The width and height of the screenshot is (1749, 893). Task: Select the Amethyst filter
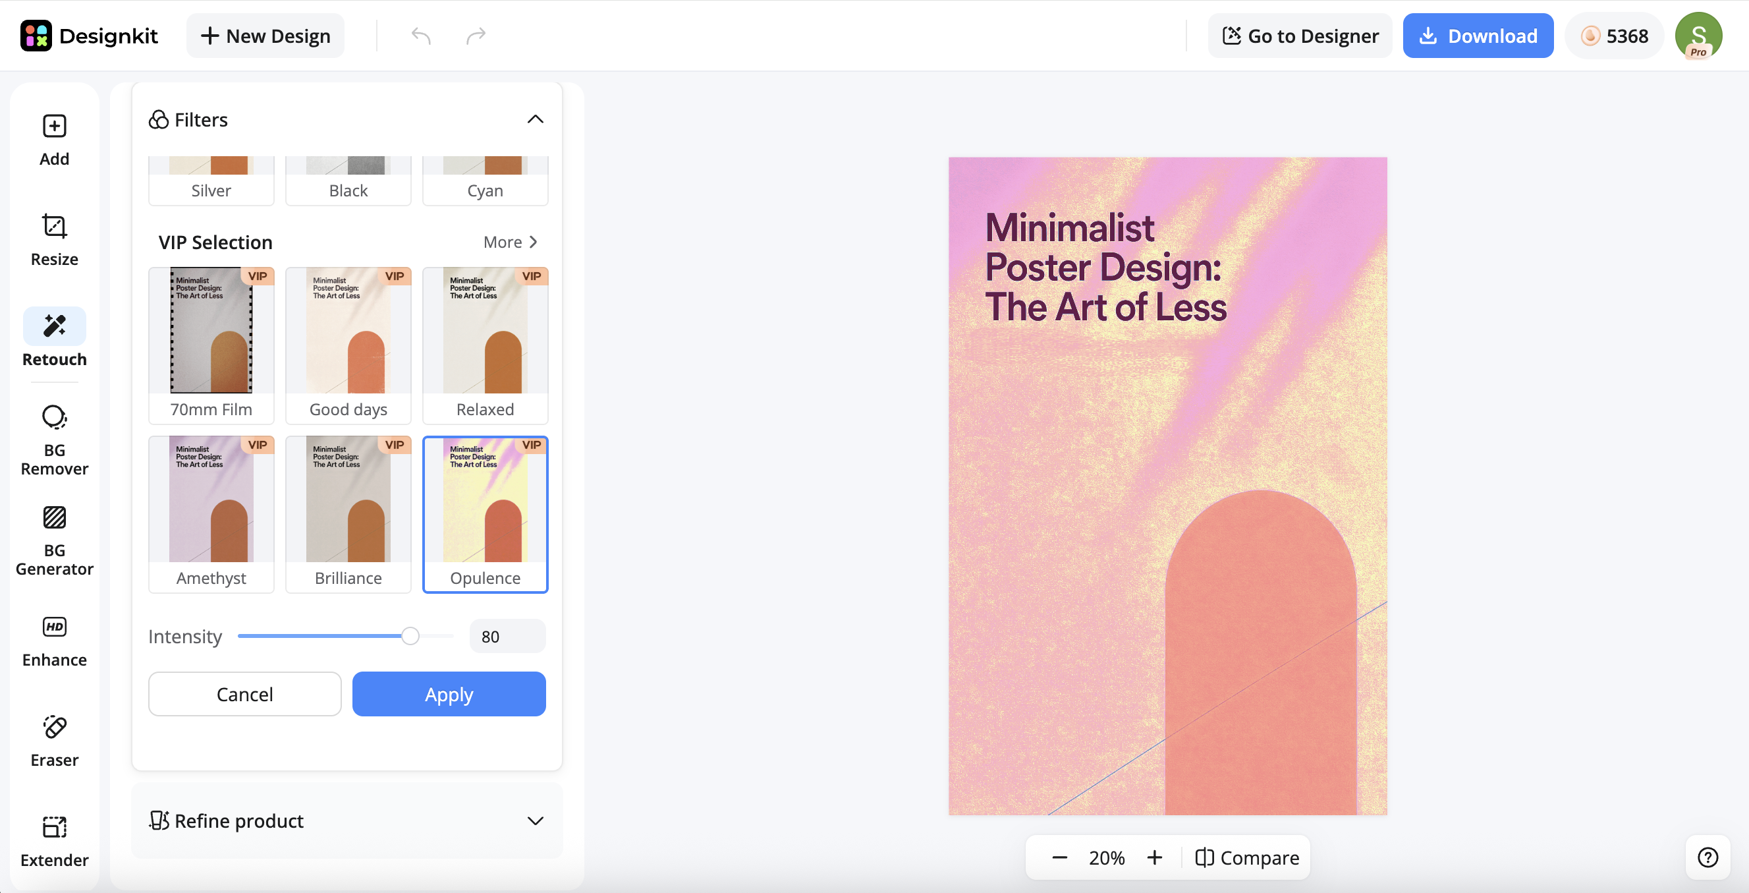[x=211, y=514]
